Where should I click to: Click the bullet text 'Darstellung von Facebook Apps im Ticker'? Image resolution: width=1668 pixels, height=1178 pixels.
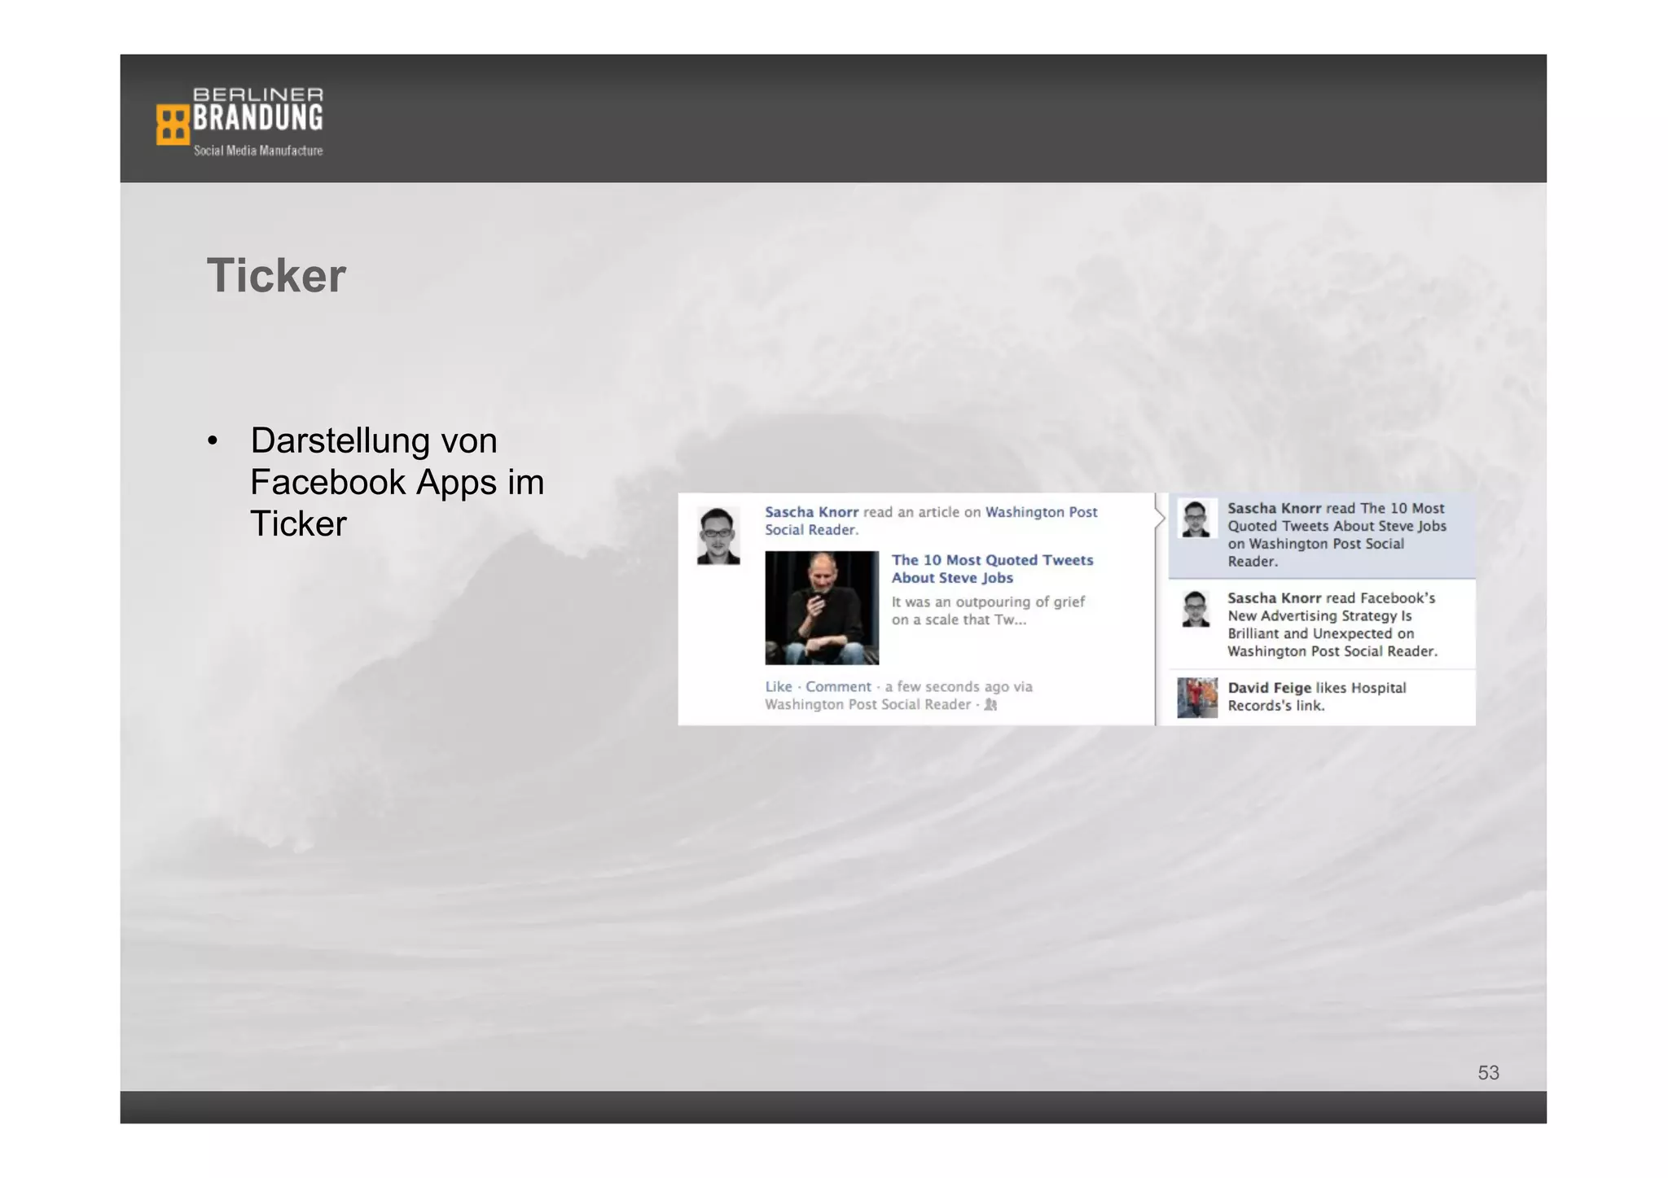click(397, 482)
